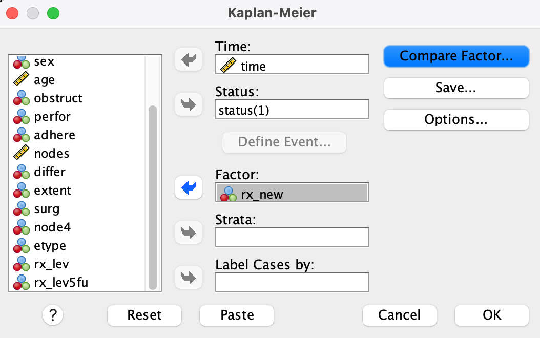Click the Label Cases by field

coord(292,282)
